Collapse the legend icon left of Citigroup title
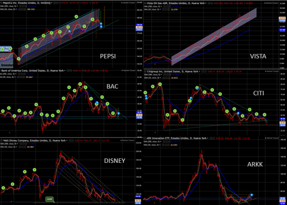 click(145, 72)
